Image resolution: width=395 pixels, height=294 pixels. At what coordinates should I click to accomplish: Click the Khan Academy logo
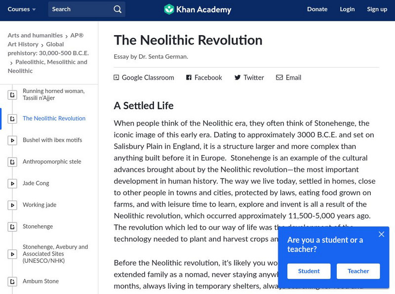(197, 9)
